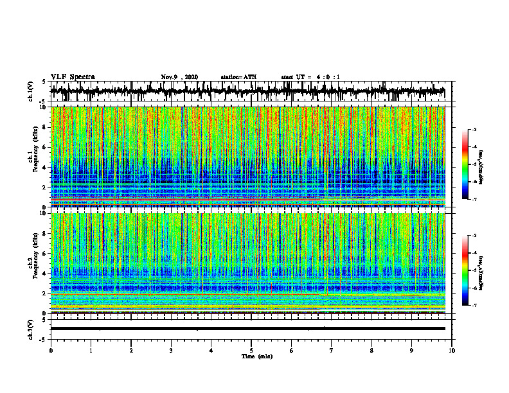Select the ch.2 "Frequency (kHz)" axis label
This screenshot has width=509, height=393.
(35, 256)
